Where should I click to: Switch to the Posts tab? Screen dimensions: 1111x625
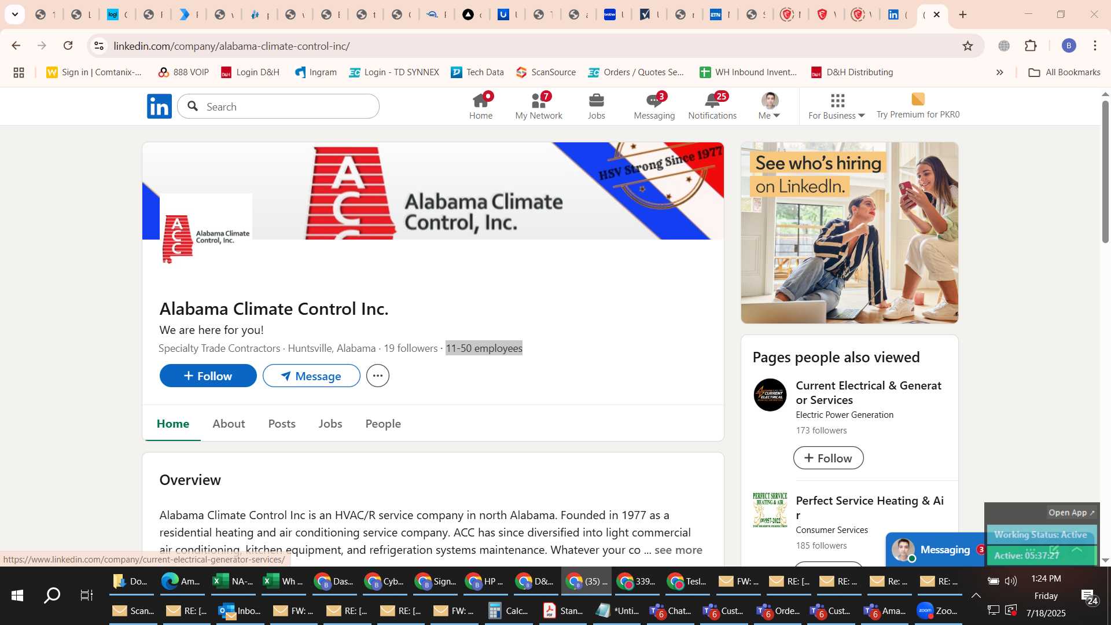coord(282,424)
